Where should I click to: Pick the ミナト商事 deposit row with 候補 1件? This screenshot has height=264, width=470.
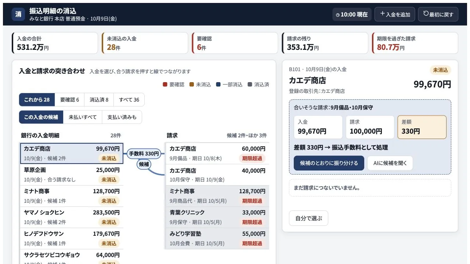coord(72,196)
